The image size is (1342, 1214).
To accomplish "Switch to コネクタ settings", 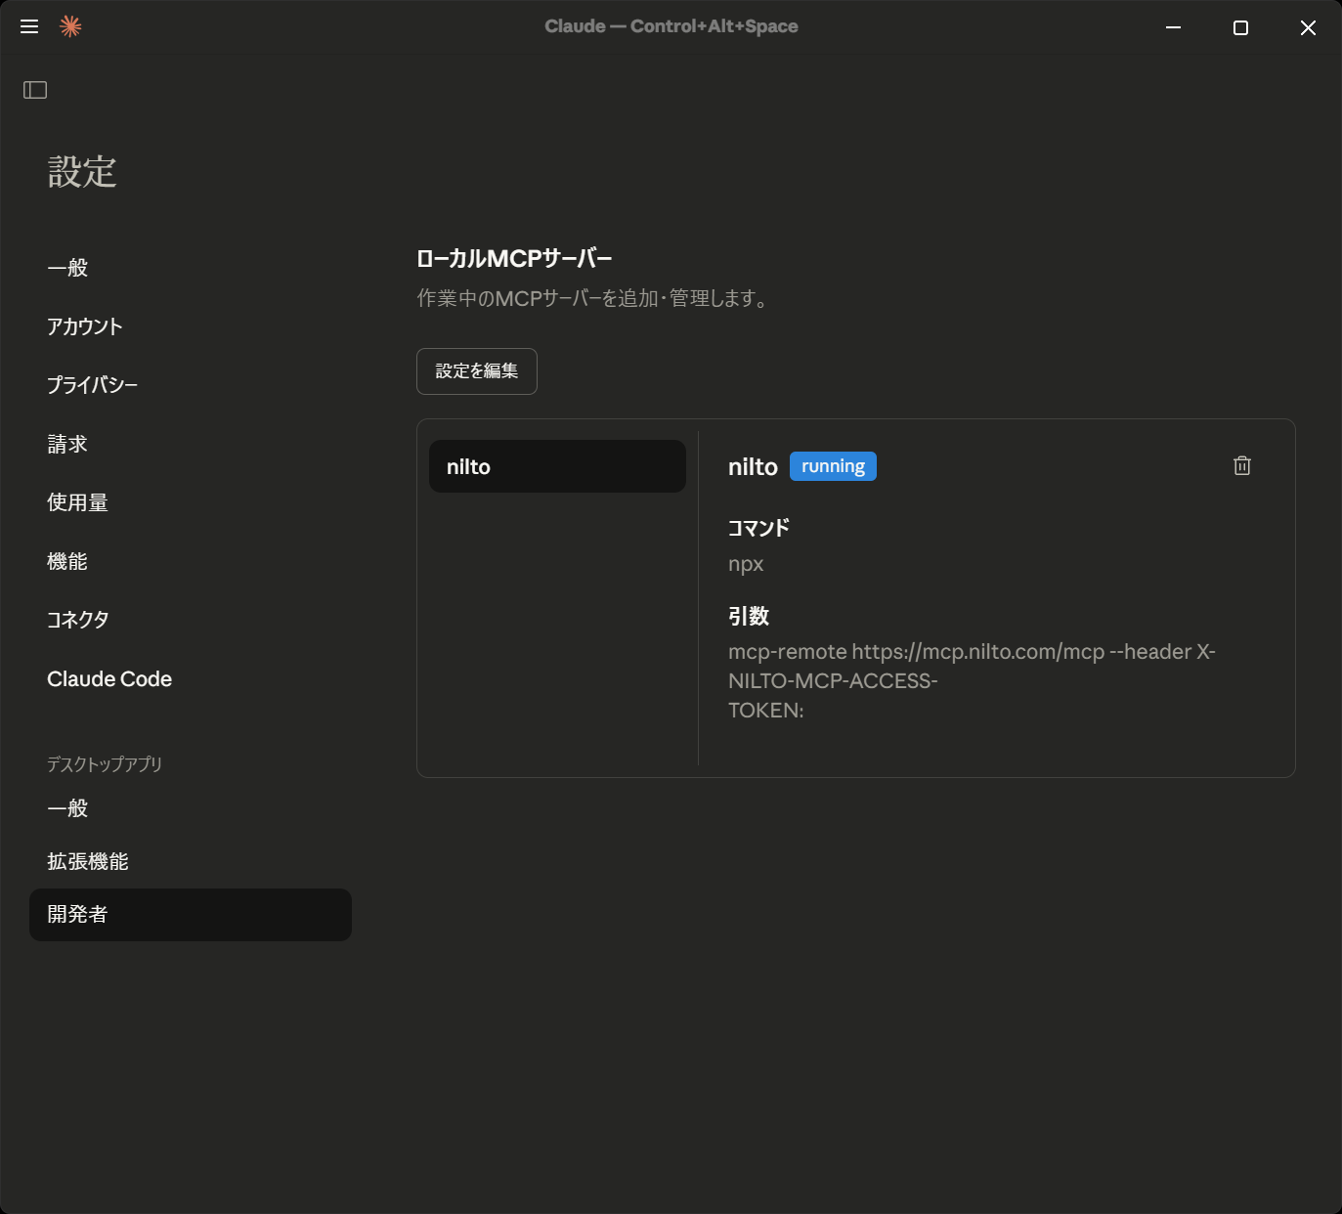I will (x=78, y=620).
